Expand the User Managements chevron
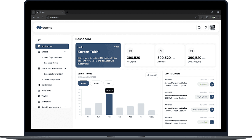This screenshot has height=140, width=252. 65,107
